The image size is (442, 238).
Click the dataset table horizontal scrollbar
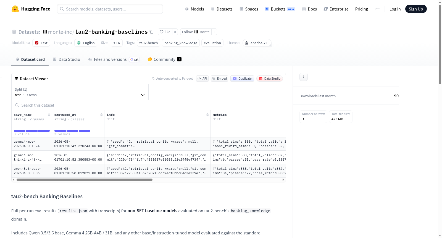pyautogui.click(x=85, y=180)
